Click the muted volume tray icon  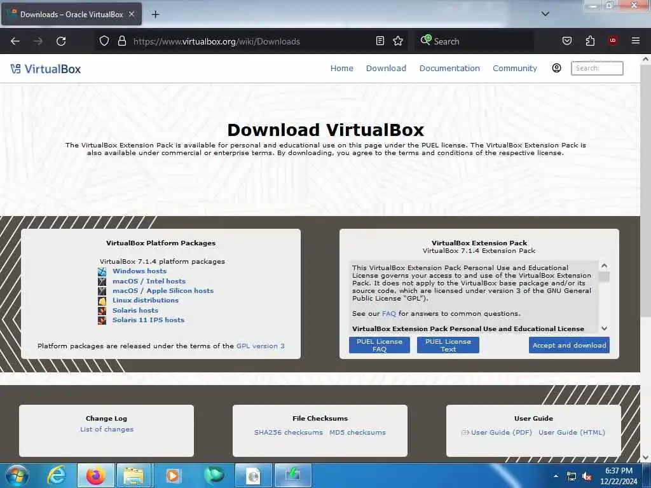point(587,477)
